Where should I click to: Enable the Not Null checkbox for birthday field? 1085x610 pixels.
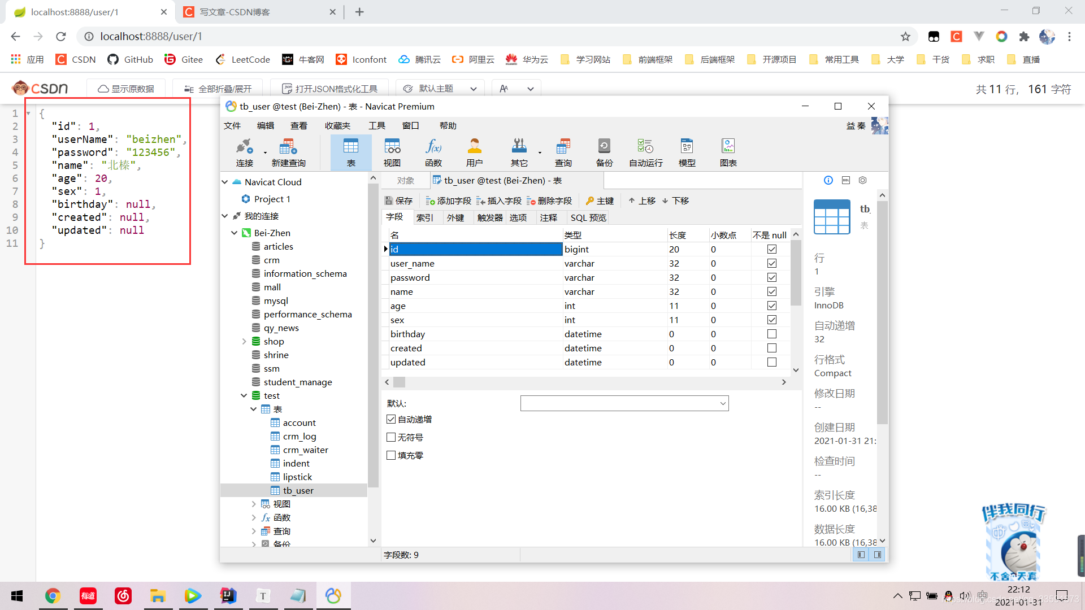click(772, 334)
